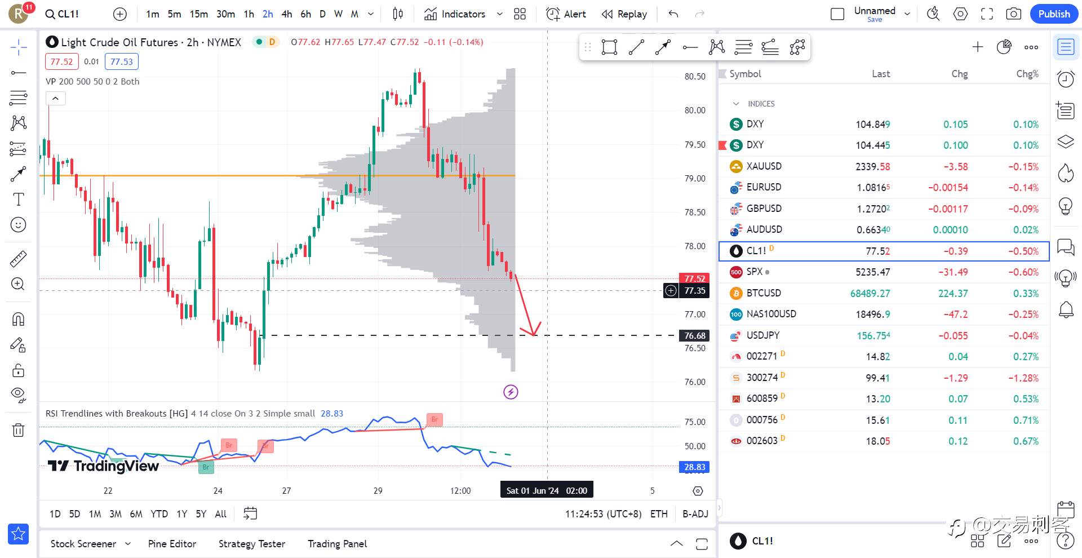Remove drawings with trash icon

point(19,430)
